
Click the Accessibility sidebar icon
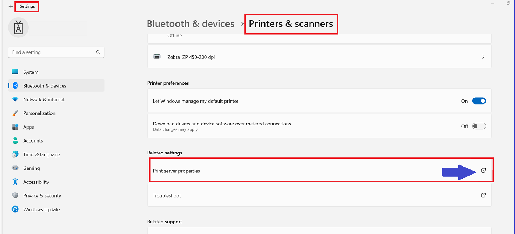pyautogui.click(x=15, y=182)
